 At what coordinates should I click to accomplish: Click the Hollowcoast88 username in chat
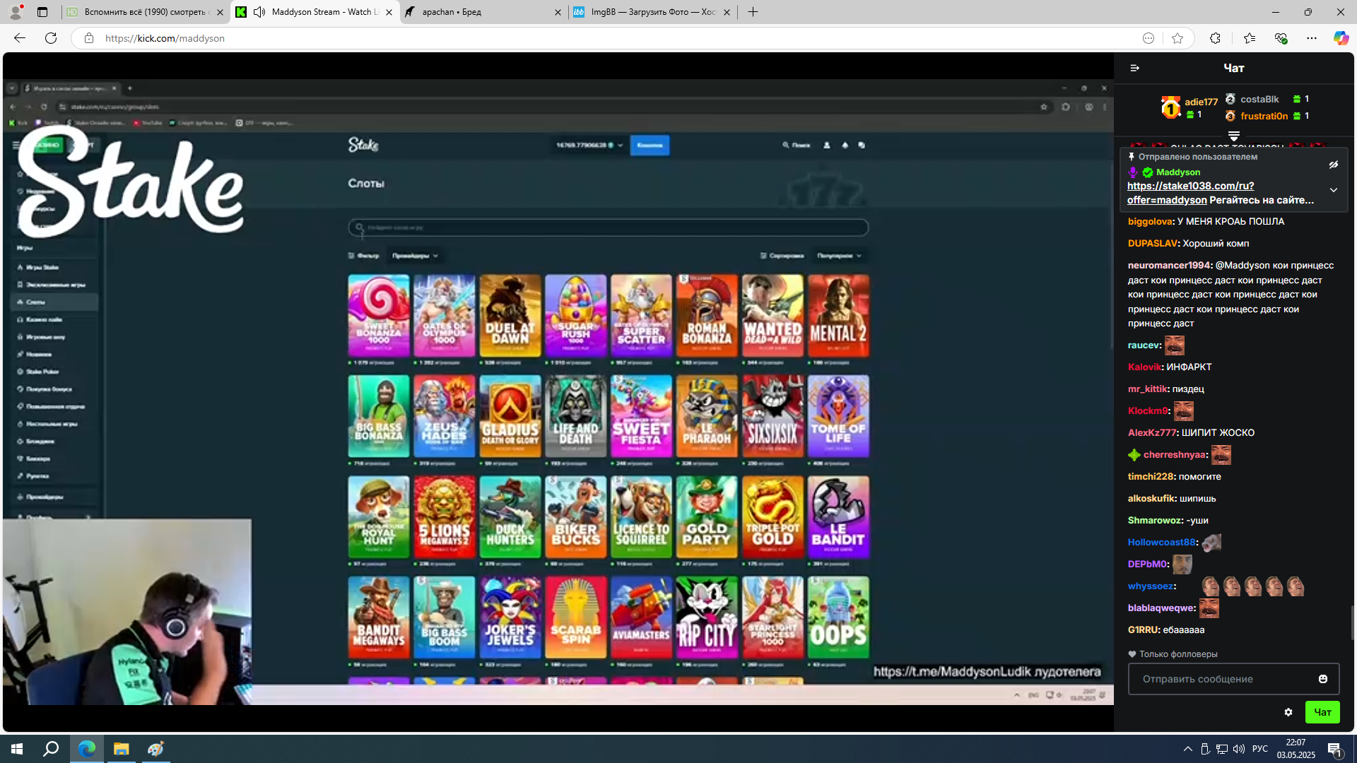pos(1162,542)
